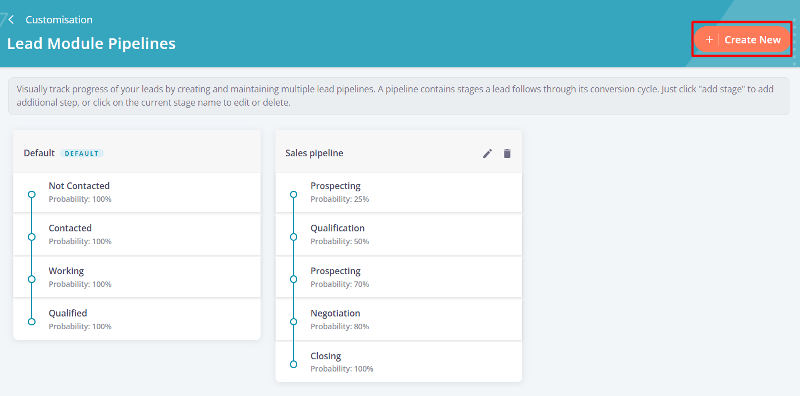Click the Default pipeline header
The image size is (800, 396).
click(39, 152)
